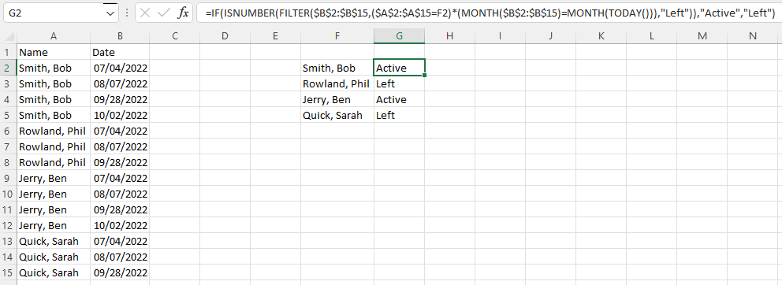Image resolution: width=782 pixels, height=285 pixels.
Task: Select column I header
Action: click(500, 36)
